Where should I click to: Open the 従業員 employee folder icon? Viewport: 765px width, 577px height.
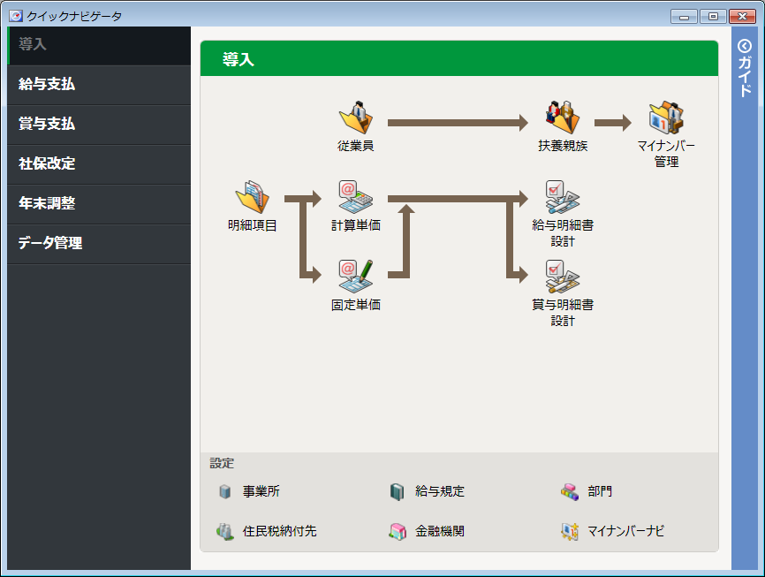pyautogui.click(x=356, y=118)
